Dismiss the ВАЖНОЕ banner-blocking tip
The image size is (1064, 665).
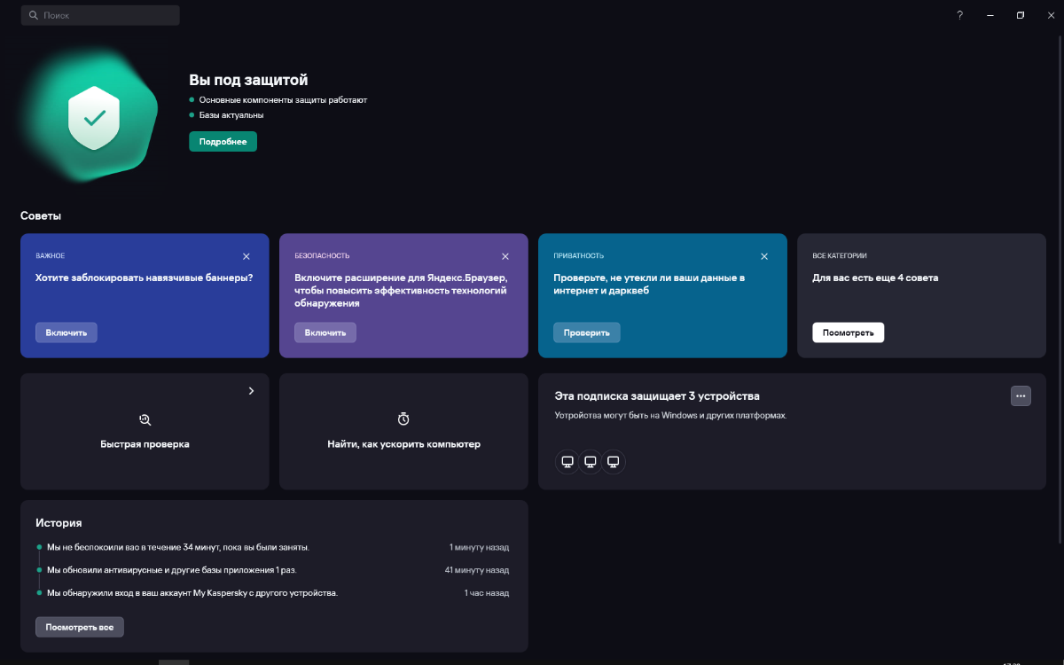coord(246,256)
